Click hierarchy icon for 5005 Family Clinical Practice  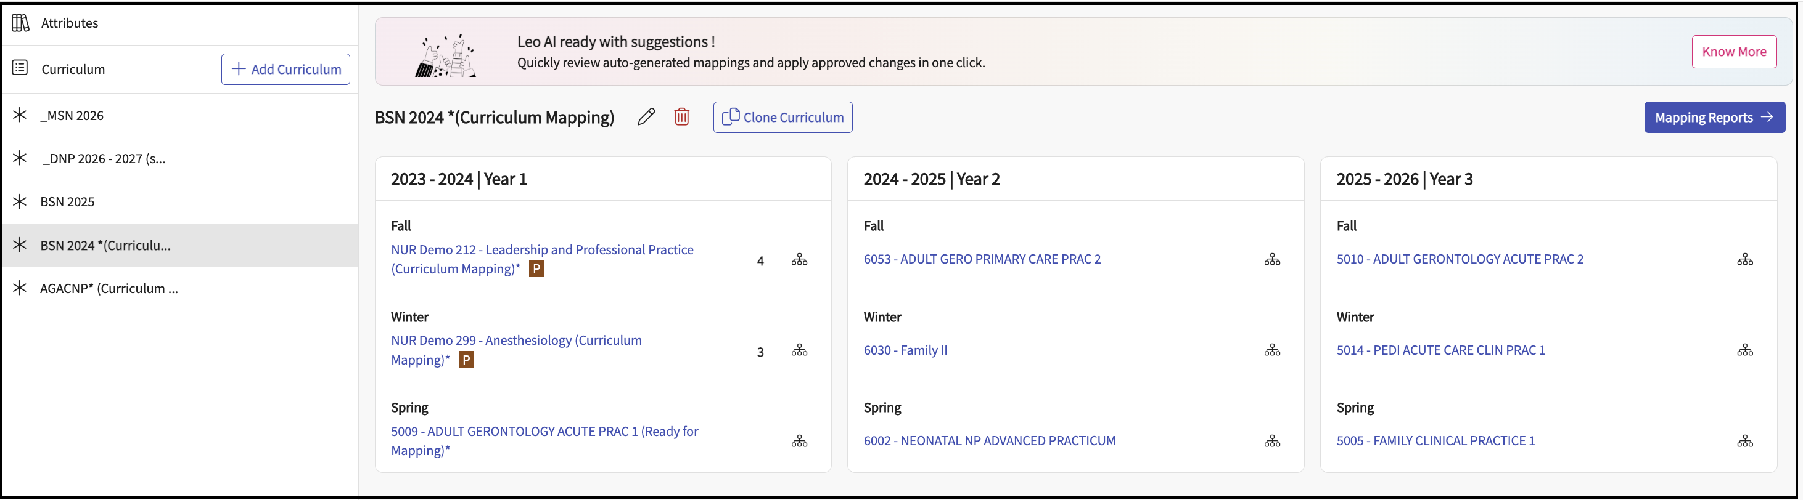(1744, 442)
